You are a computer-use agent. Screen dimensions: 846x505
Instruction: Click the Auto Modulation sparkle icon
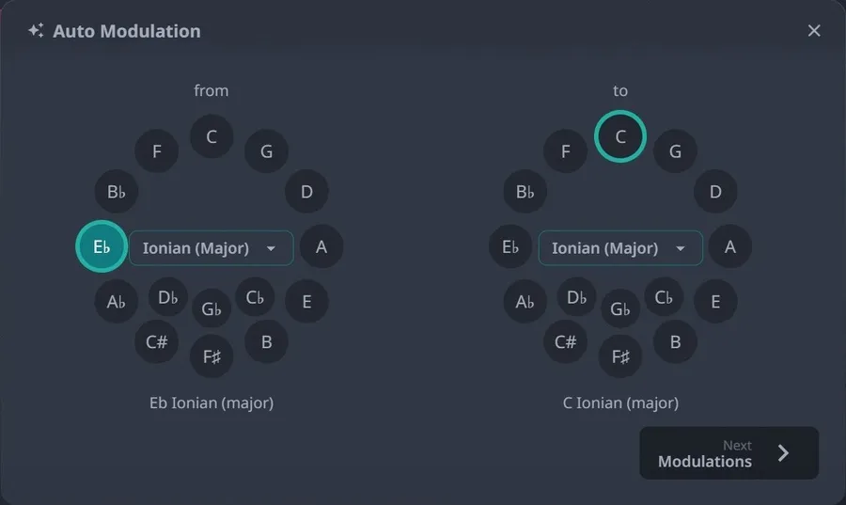[36, 31]
